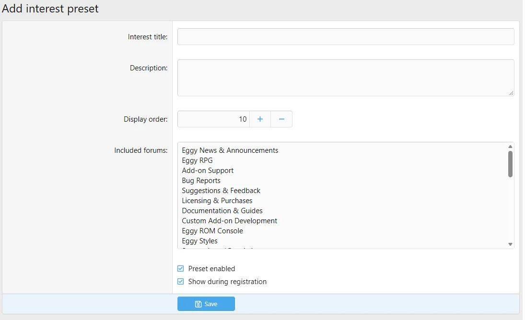Uncheck Show during registration checkbox
The image size is (525, 320).
(x=180, y=282)
